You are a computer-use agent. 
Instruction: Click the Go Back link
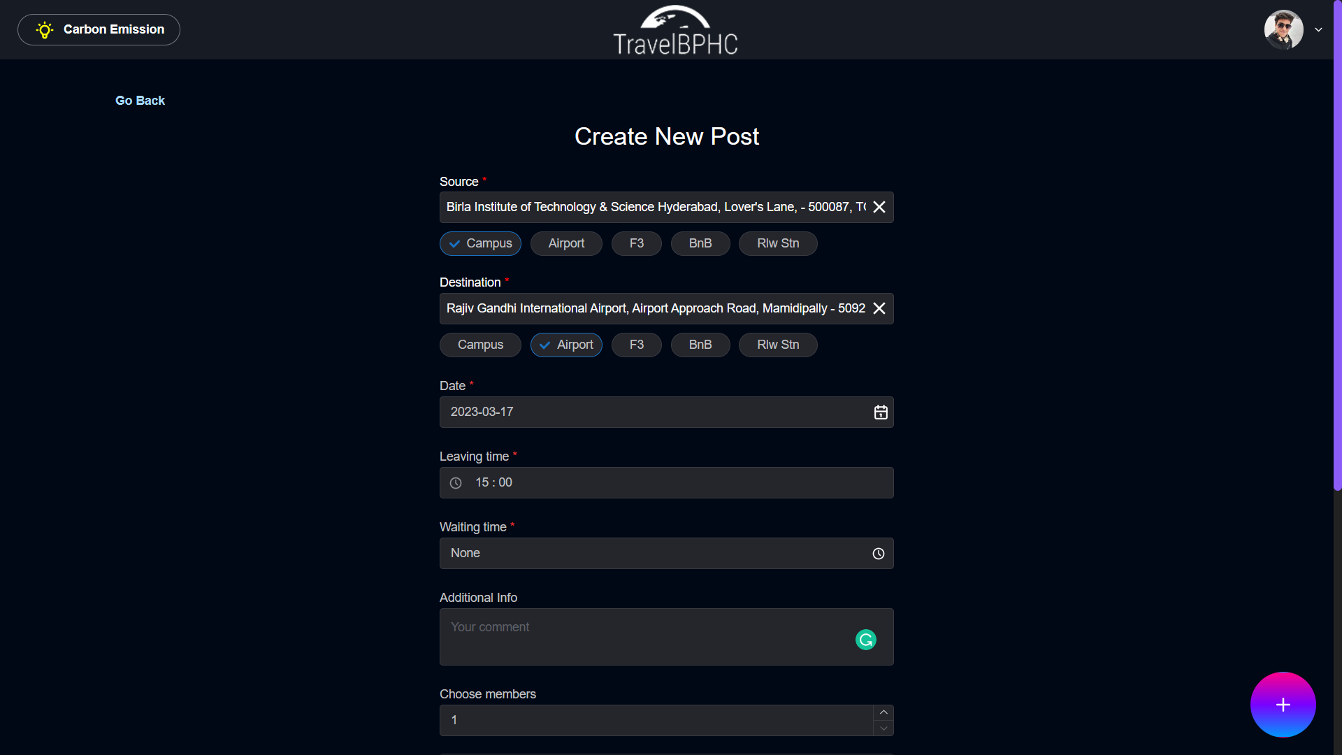(140, 101)
